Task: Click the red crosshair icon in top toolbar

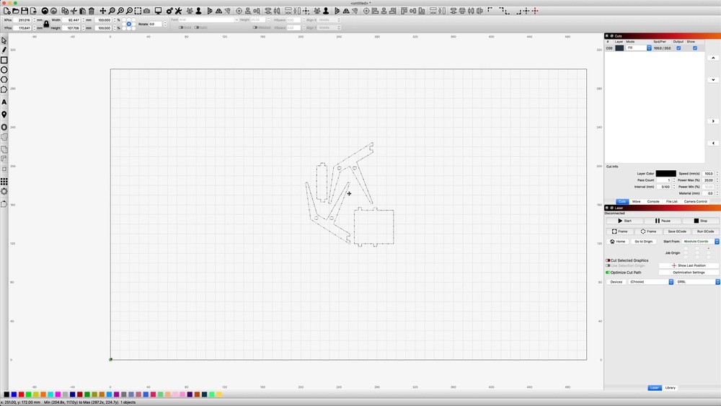Action: [x=535, y=11]
